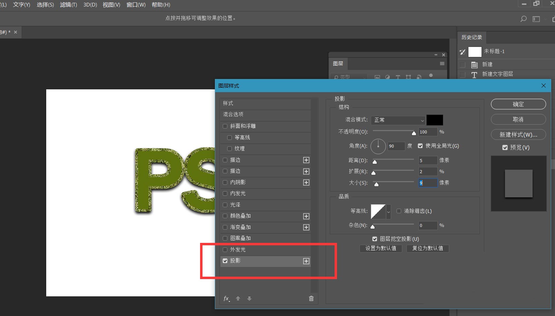Toggle 预览 checkbox
This screenshot has height=316, width=555.
(x=505, y=148)
